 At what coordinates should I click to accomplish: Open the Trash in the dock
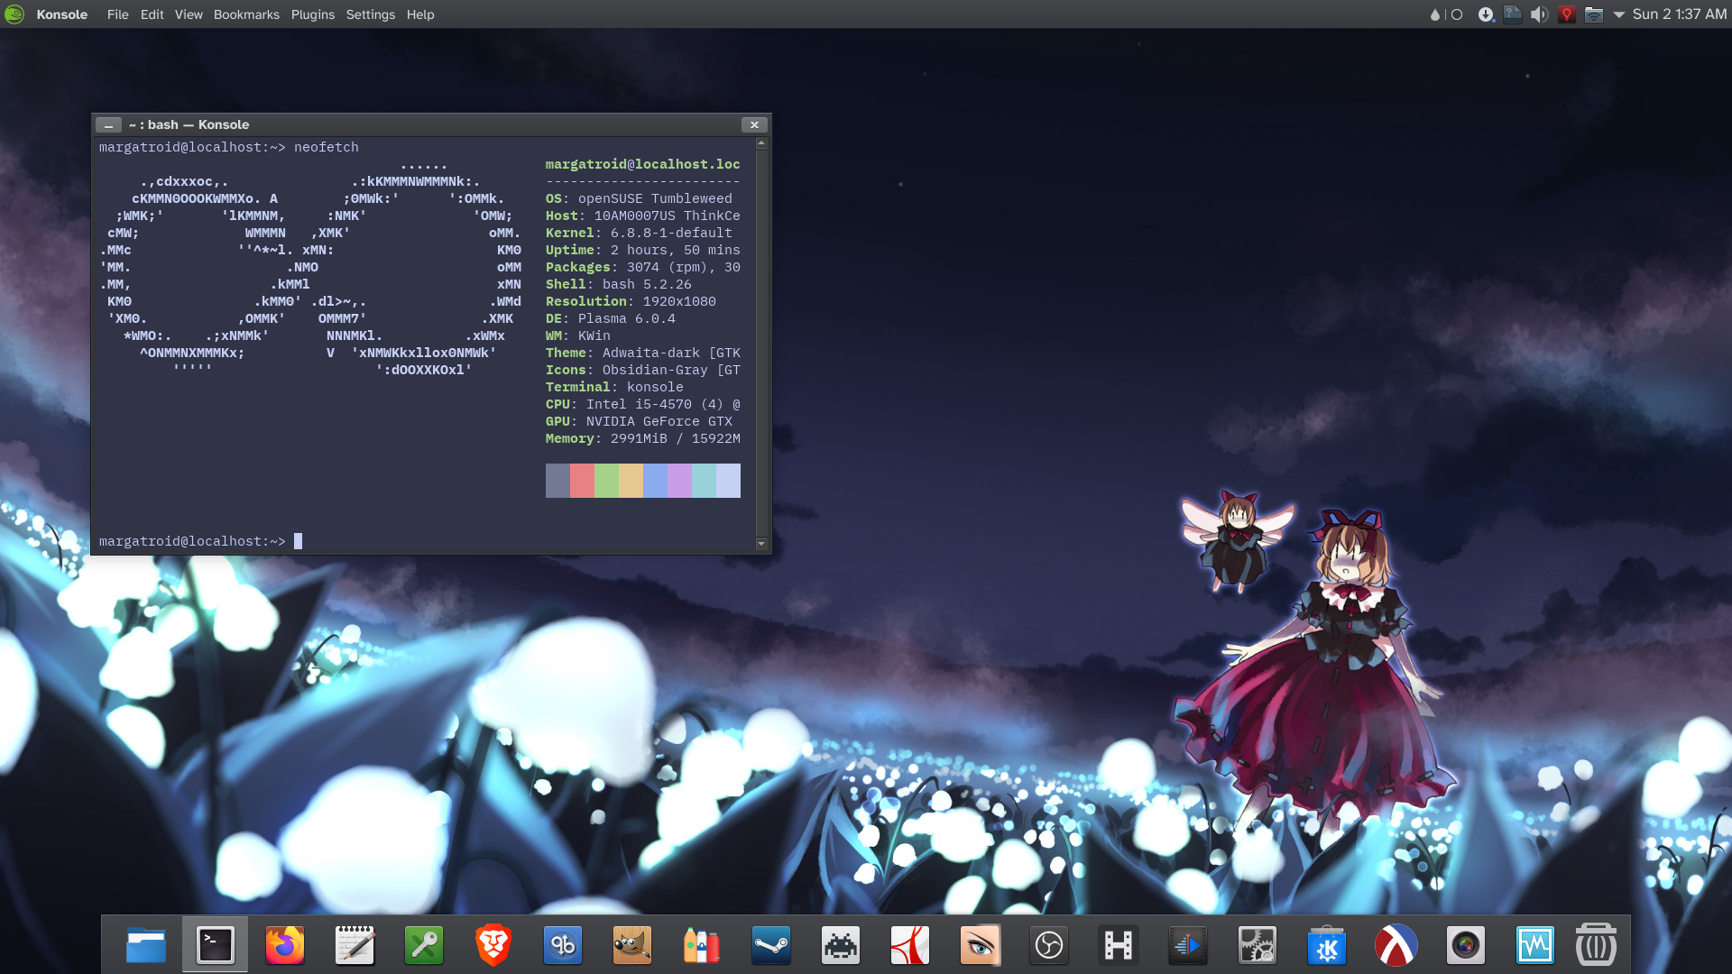point(1596,945)
